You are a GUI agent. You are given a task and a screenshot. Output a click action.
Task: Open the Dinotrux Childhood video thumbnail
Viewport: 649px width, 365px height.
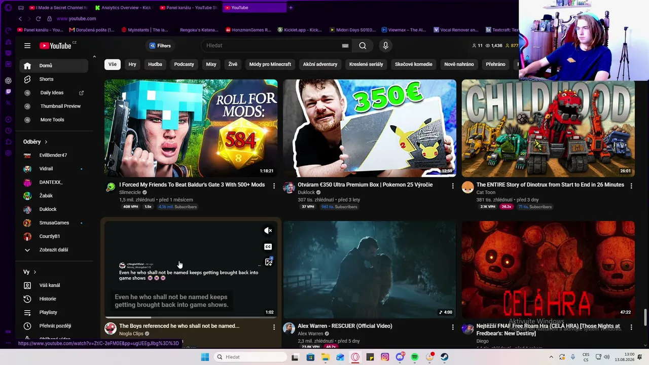click(x=548, y=128)
